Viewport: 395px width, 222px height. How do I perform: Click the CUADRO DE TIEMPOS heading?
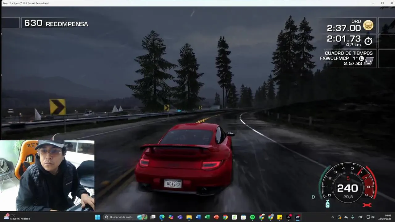click(348, 53)
